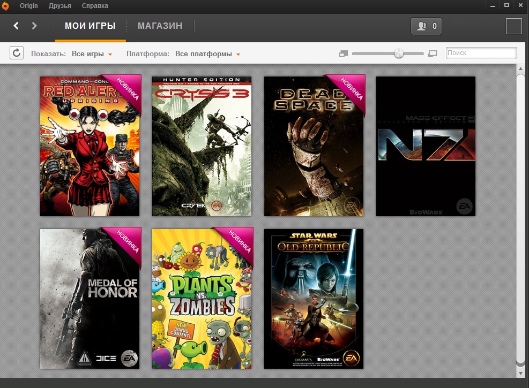
Task: Expand the Все игры filter dropdown
Action: click(92, 54)
